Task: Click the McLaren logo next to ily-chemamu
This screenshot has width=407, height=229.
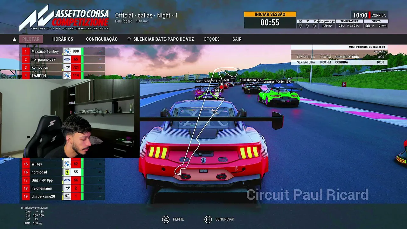Action: click(67, 188)
